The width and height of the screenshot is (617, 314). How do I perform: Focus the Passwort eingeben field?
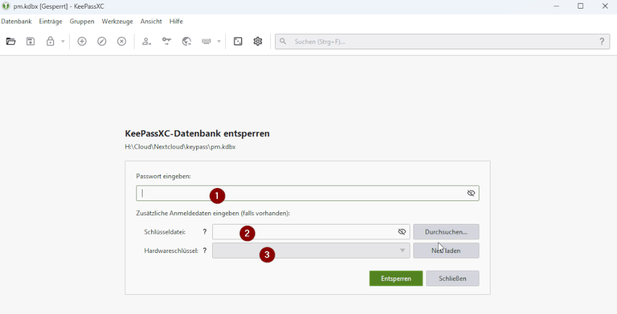(x=307, y=193)
